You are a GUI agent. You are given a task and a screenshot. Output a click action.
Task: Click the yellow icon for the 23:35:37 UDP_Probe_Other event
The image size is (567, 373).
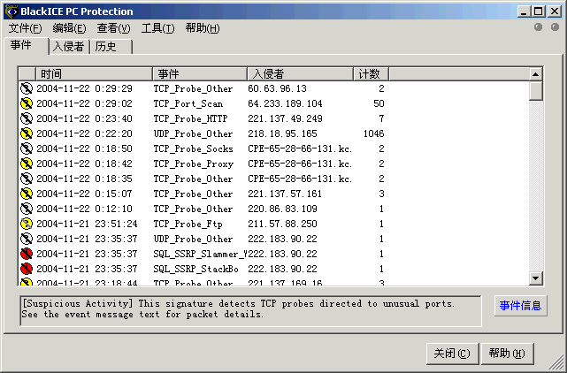point(27,239)
